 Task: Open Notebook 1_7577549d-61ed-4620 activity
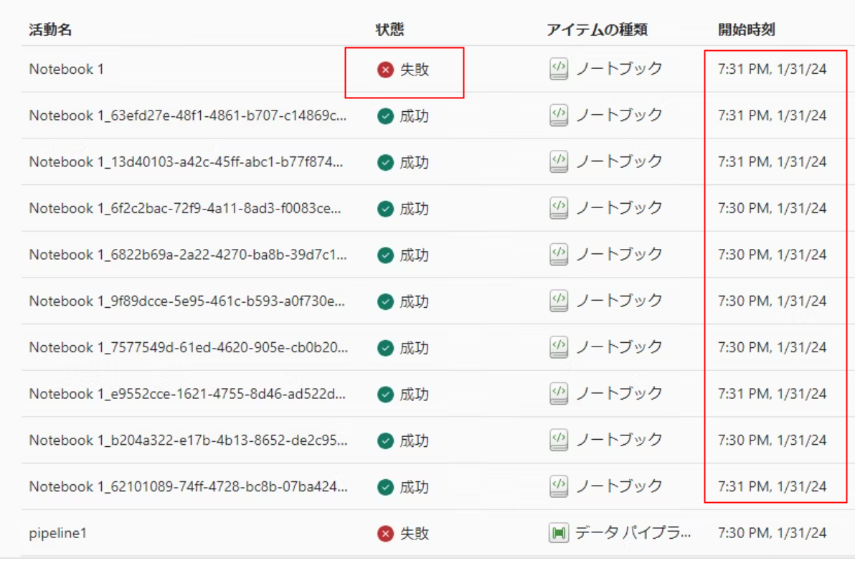click(188, 347)
